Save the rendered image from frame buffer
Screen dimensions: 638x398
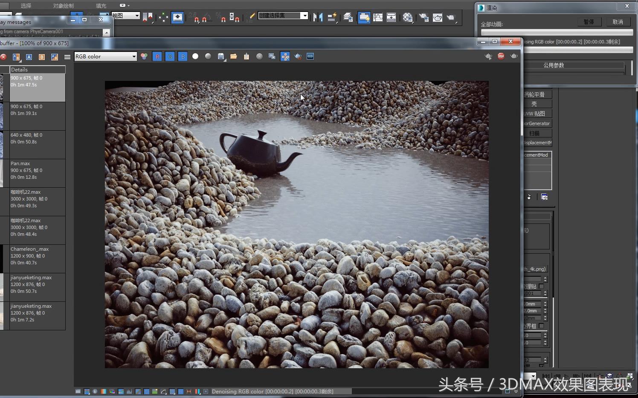220,57
